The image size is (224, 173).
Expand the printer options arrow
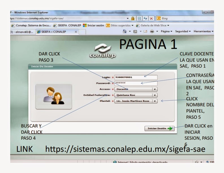(x=157, y=31)
